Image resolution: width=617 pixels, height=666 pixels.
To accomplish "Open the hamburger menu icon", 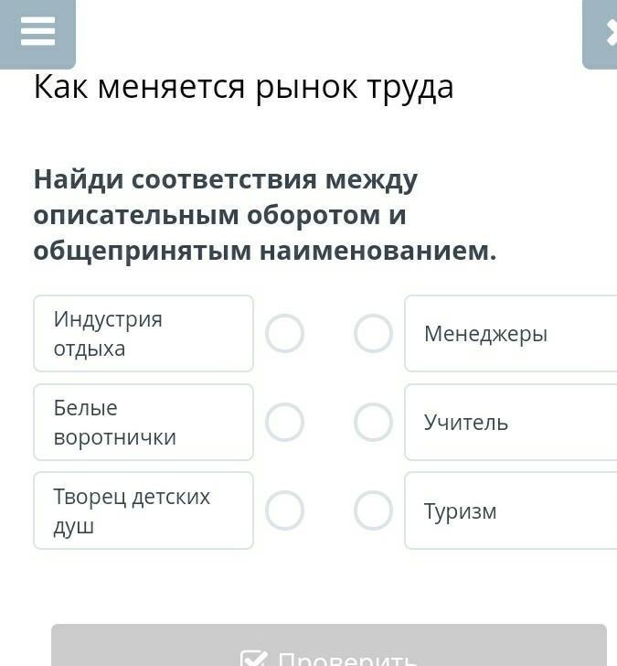I will click(x=37, y=32).
